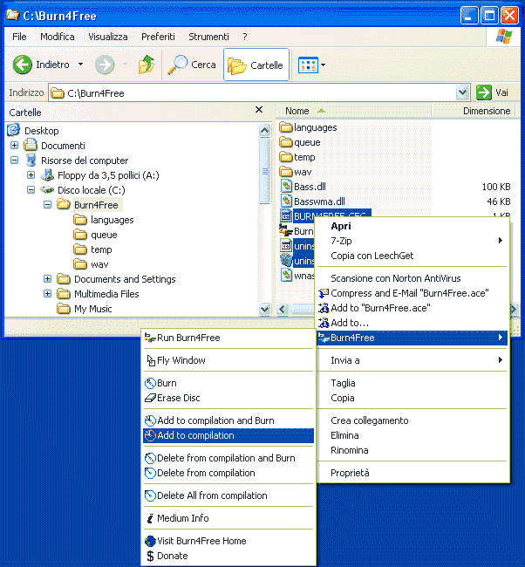The height and width of the screenshot is (567, 525).
Task: Go up one folder level icon
Action: [x=147, y=65]
